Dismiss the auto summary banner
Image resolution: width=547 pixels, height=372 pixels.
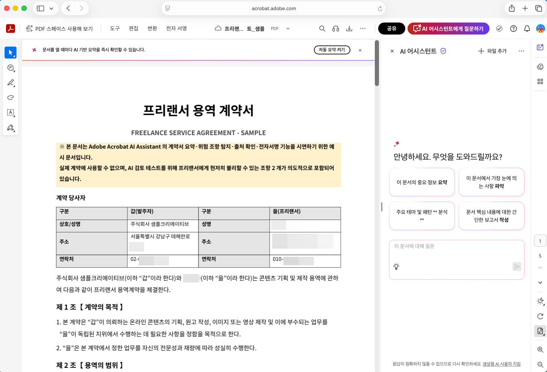point(360,50)
